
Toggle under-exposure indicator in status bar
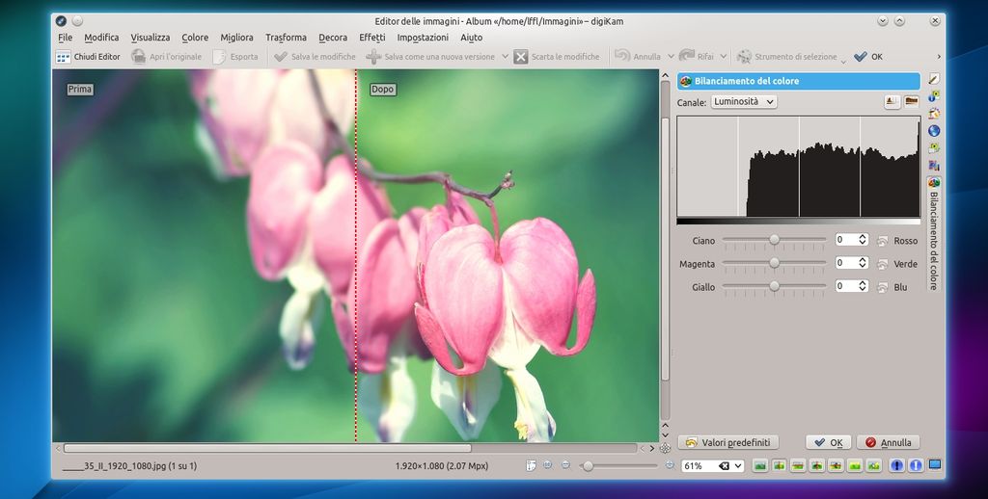pyautogui.click(x=897, y=465)
